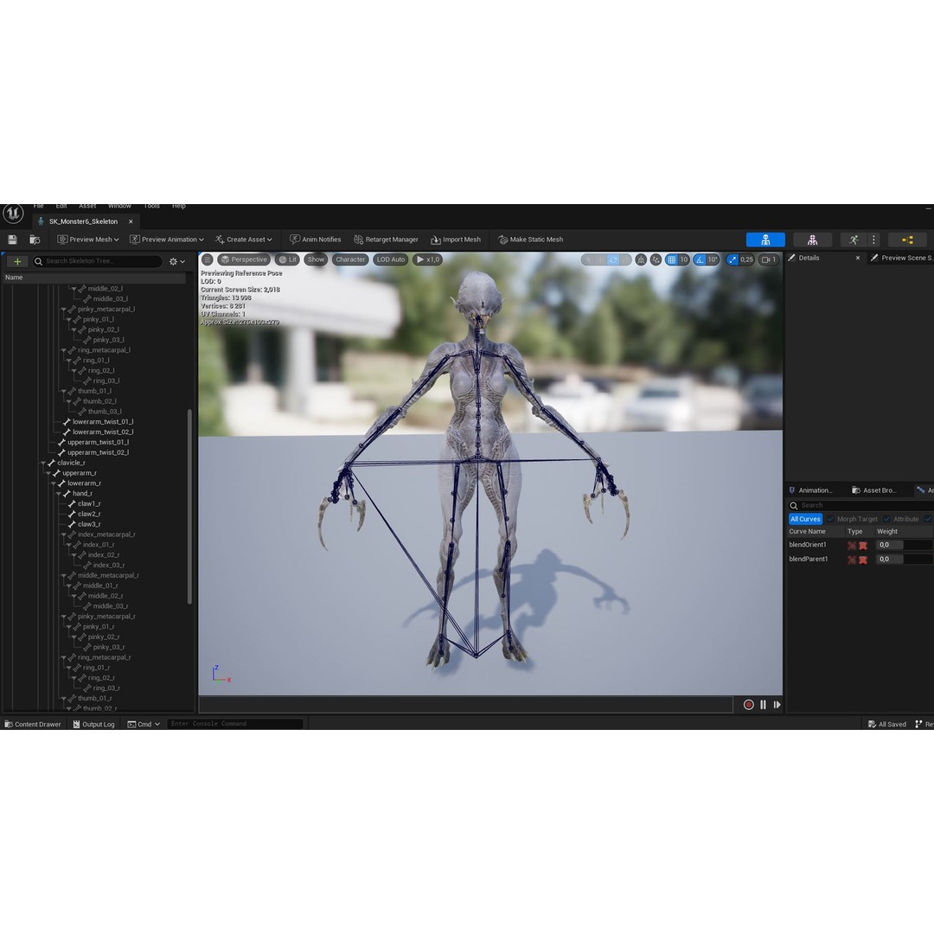Open Character display menu
Image resolution: width=934 pixels, height=934 pixels.
[x=350, y=259]
